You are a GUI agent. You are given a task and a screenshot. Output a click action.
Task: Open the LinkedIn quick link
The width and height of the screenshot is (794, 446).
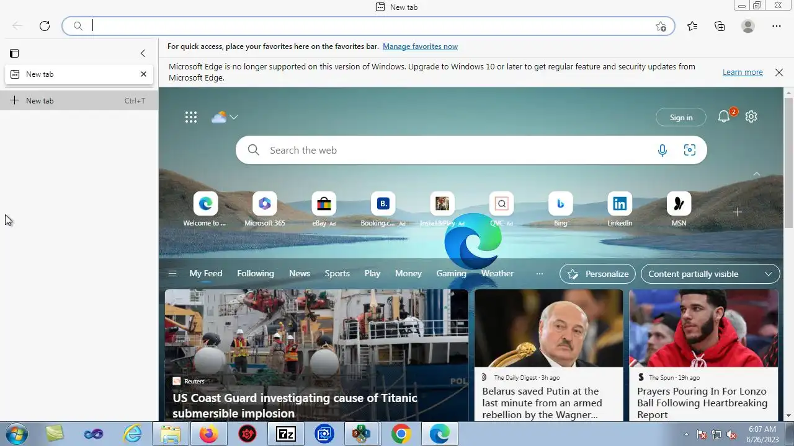(x=620, y=209)
